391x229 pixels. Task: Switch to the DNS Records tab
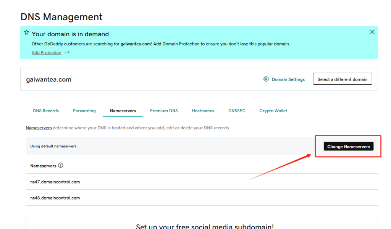46,111
